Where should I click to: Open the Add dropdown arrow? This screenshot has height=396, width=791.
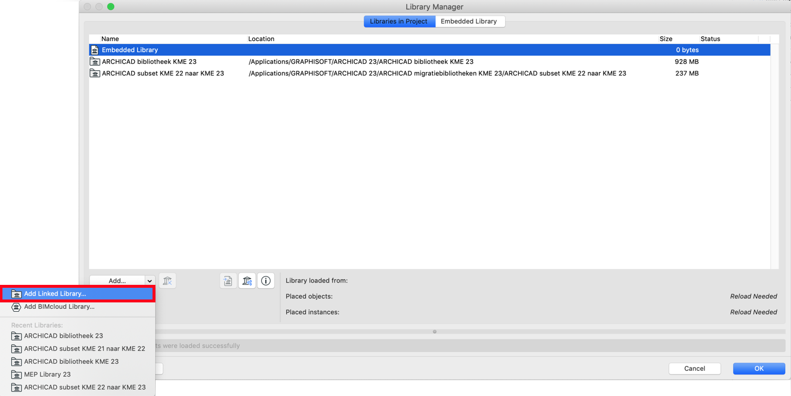[150, 281]
